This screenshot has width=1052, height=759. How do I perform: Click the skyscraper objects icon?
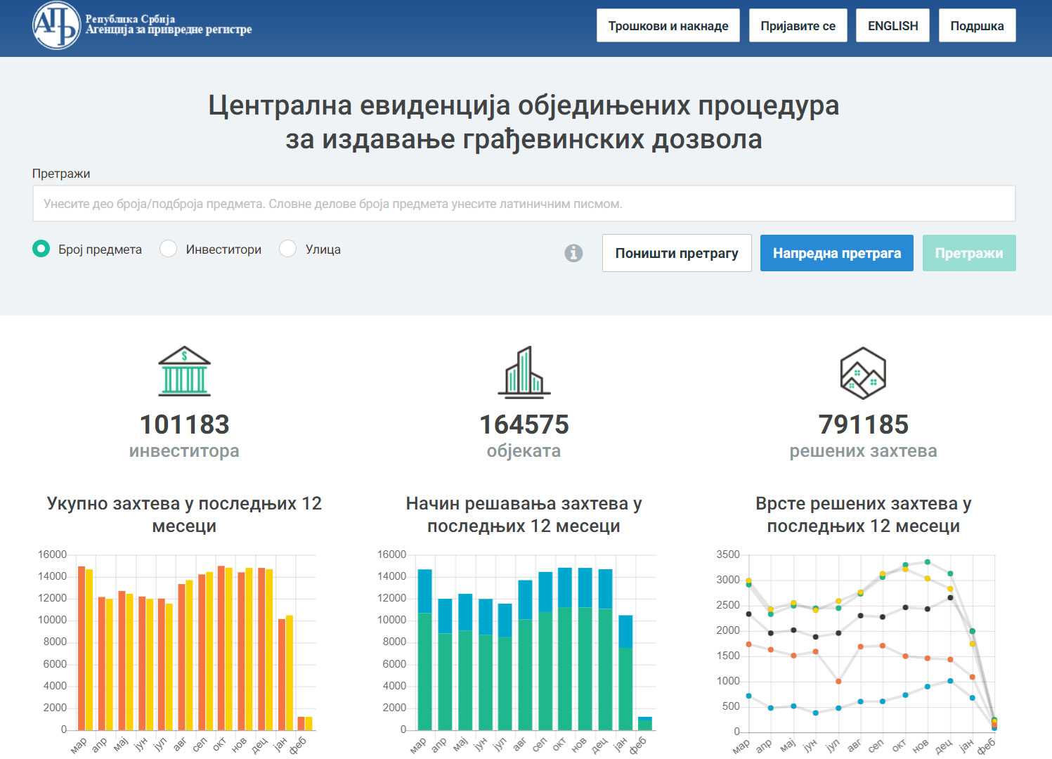[x=524, y=371]
